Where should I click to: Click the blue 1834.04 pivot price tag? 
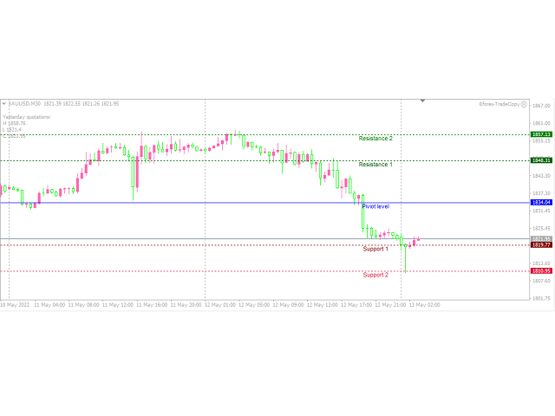542,202
